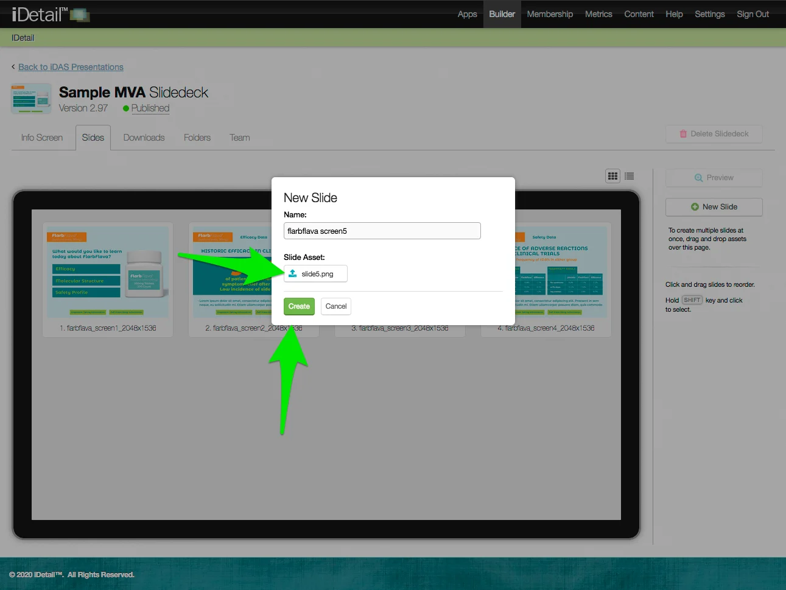The image size is (786, 590).
Task: Open the Builder menu
Action: click(502, 14)
